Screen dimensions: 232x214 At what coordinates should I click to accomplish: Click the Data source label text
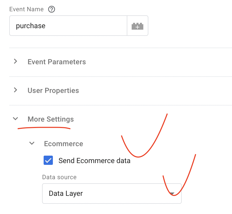59,177
